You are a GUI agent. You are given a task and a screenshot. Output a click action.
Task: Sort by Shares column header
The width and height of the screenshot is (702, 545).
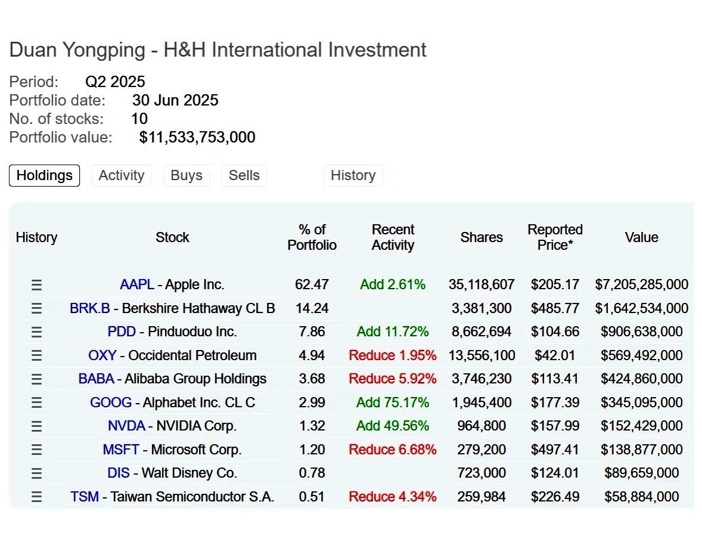tap(482, 237)
